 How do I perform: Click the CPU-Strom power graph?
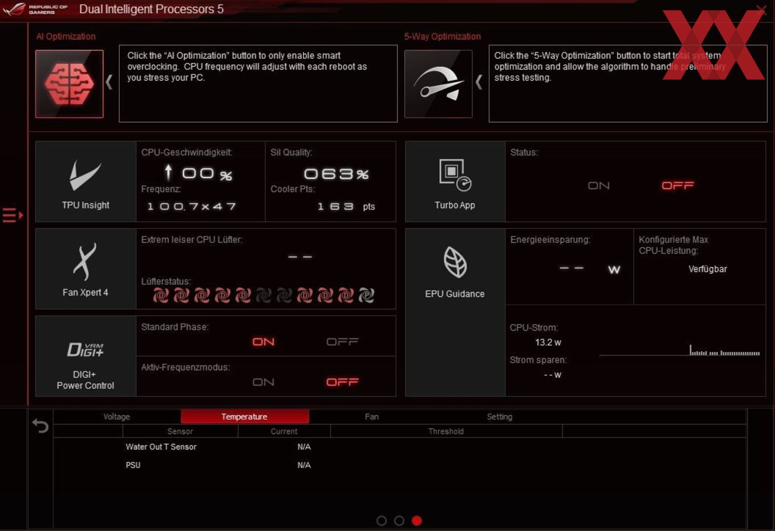(x=679, y=350)
